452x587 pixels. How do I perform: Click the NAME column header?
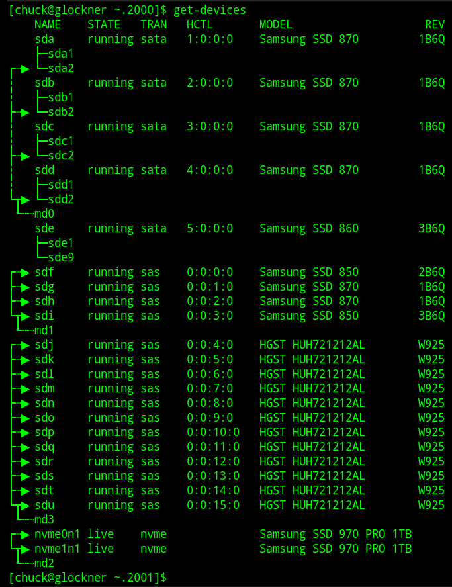(48, 24)
